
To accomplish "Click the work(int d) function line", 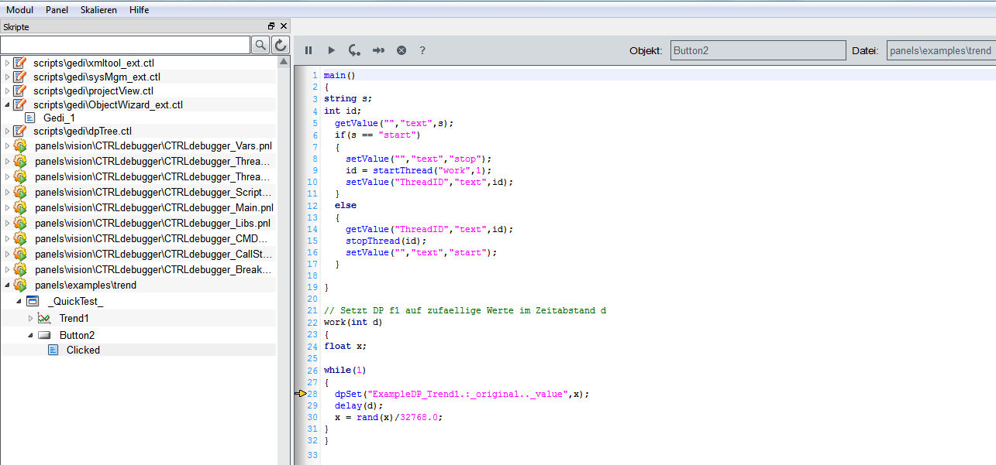I will 353,323.
